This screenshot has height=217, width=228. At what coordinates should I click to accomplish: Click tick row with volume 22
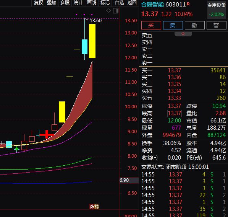[x=183, y=195]
